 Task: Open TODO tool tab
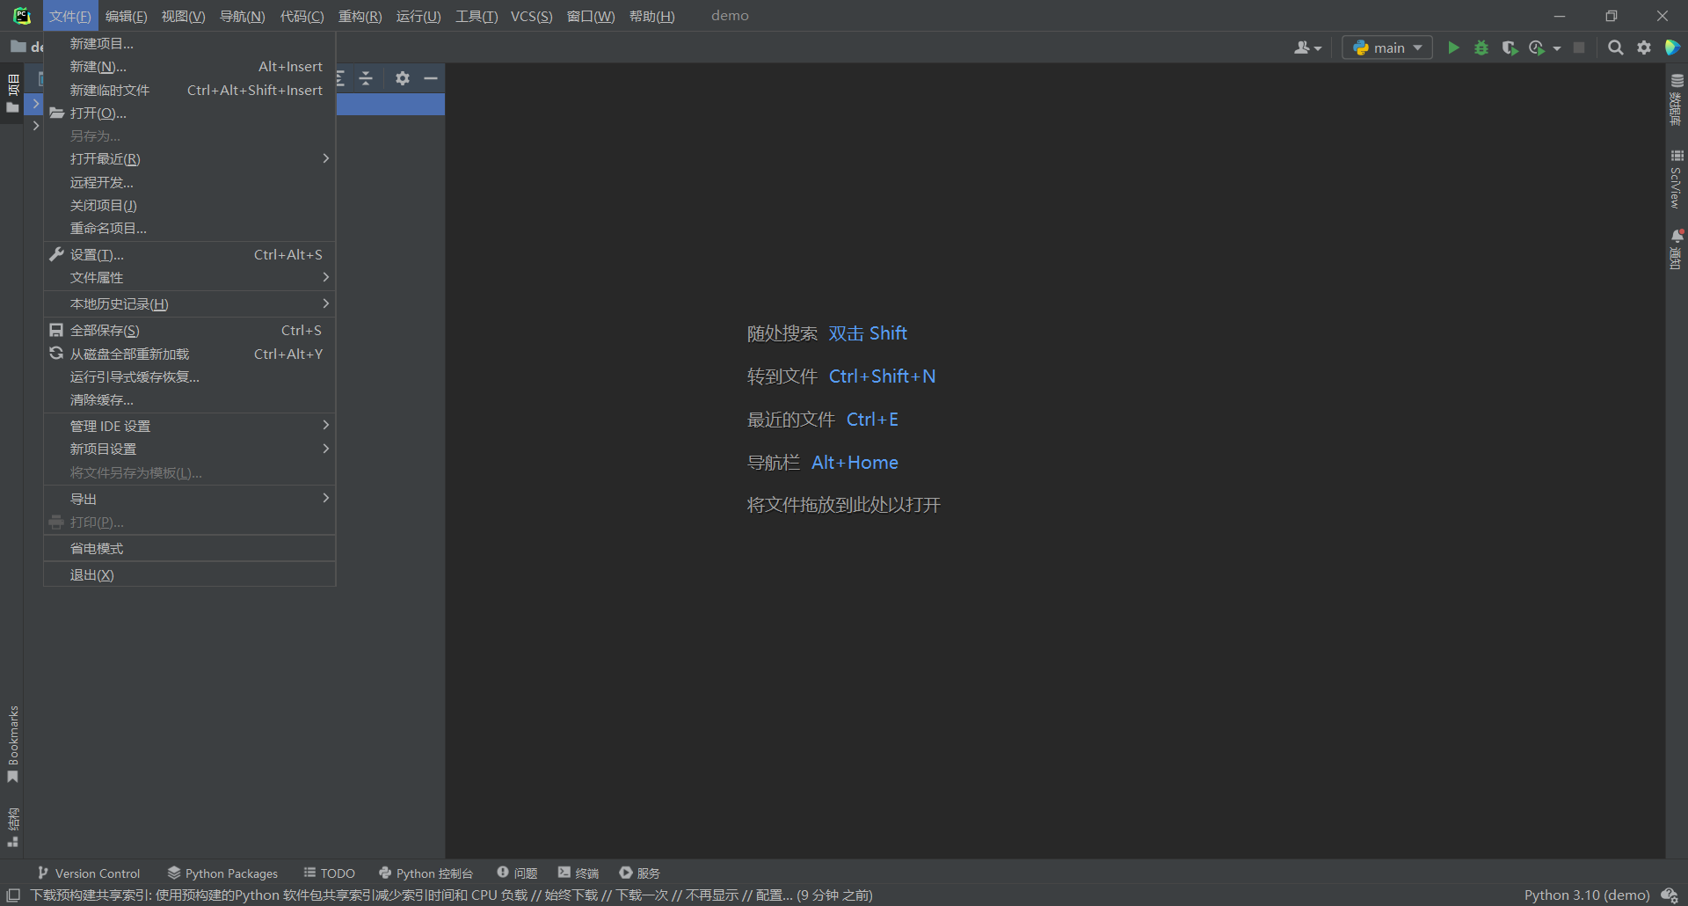(329, 873)
